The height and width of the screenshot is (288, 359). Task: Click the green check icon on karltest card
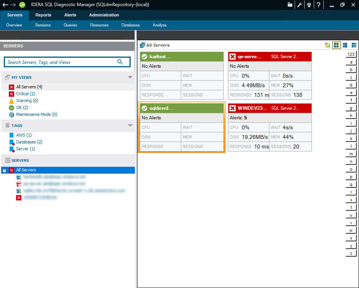(144, 57)
